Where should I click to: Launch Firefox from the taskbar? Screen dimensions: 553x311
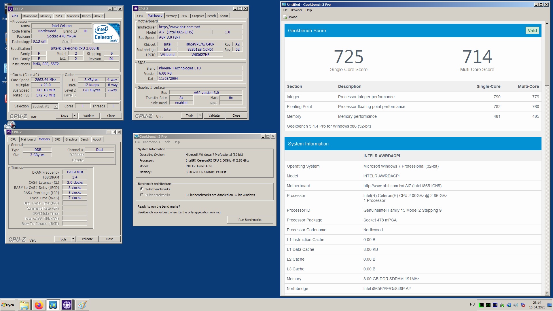[x=39, y=305]
